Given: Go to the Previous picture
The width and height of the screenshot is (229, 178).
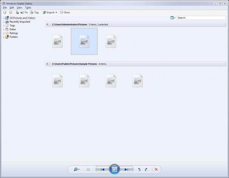Looking at the screenshot, I should tap(102, 169).
